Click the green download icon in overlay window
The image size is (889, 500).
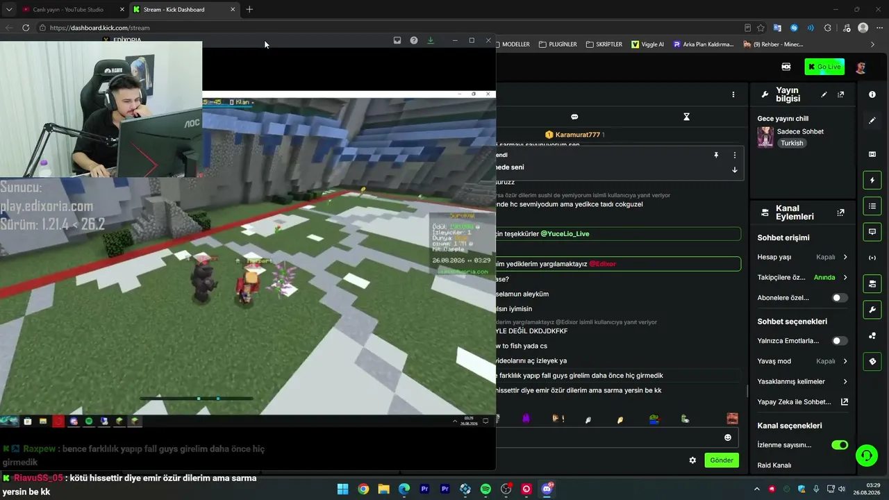pyautogui.click(x=431, y=40)
